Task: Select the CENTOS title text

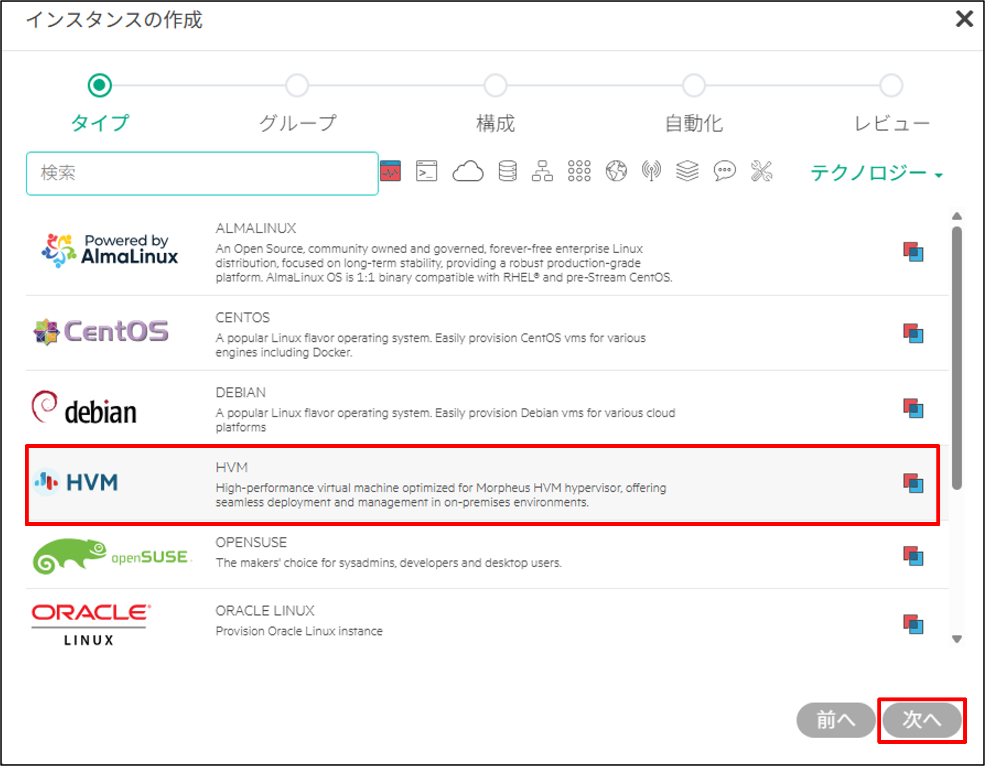Action: (x=243, y=318)
